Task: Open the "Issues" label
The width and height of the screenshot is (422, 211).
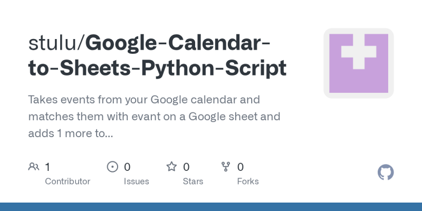Action: [x=136, y=181]
